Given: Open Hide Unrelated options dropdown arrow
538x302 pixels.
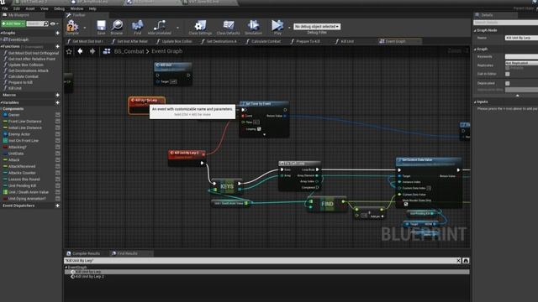Looking at the screenshot, I should click(177, 28).
